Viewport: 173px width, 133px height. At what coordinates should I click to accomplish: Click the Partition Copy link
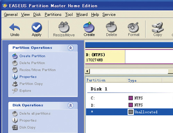coord(31,84)
